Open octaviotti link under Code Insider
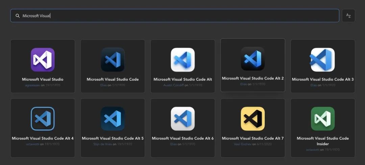Screen dimensions: 365x165 click(313, 150)
